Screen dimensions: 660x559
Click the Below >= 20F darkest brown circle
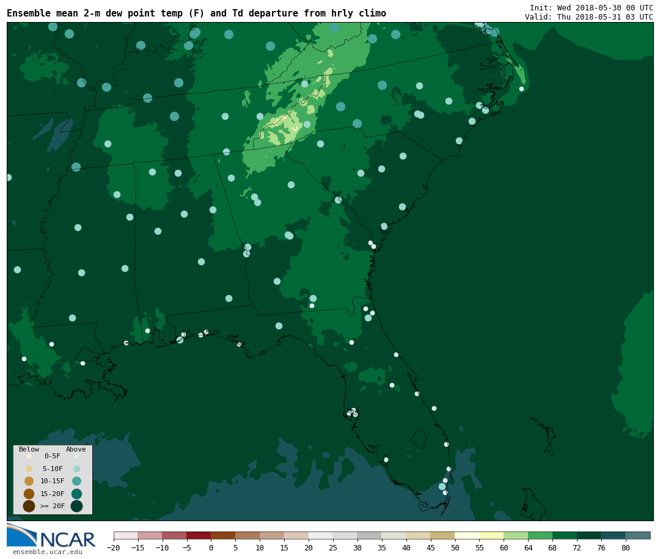(x=29, y=506)
